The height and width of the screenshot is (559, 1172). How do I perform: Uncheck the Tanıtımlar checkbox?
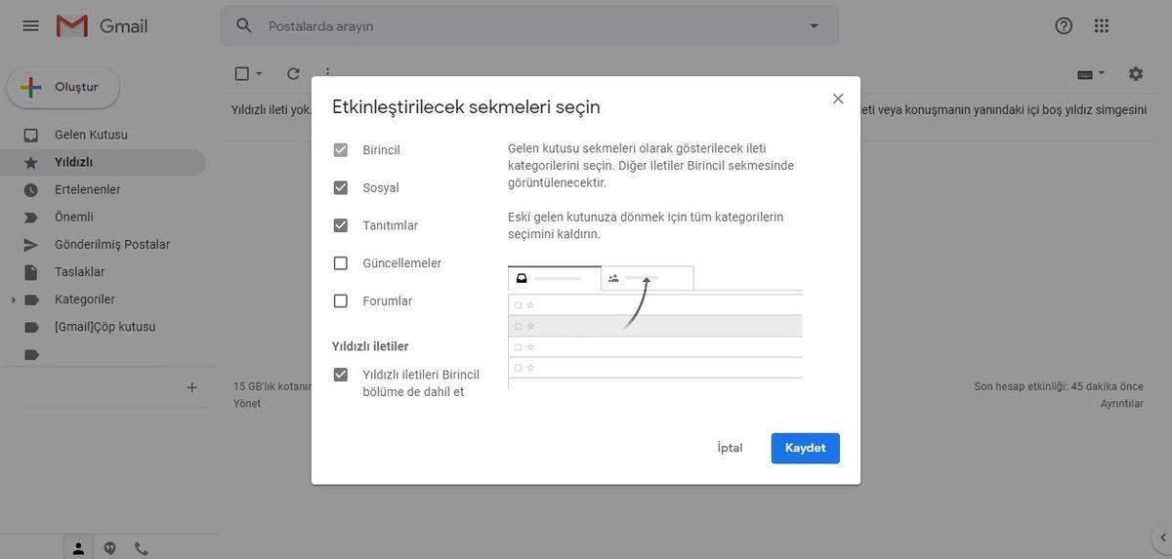click(x=341, y=225)
